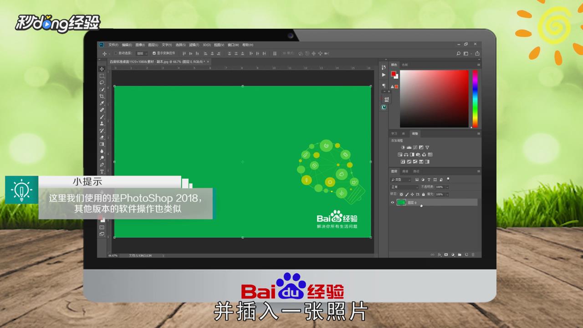Add a Brightness/Contrast adjustment
583x328 pixels.
(x=403, y=148)
